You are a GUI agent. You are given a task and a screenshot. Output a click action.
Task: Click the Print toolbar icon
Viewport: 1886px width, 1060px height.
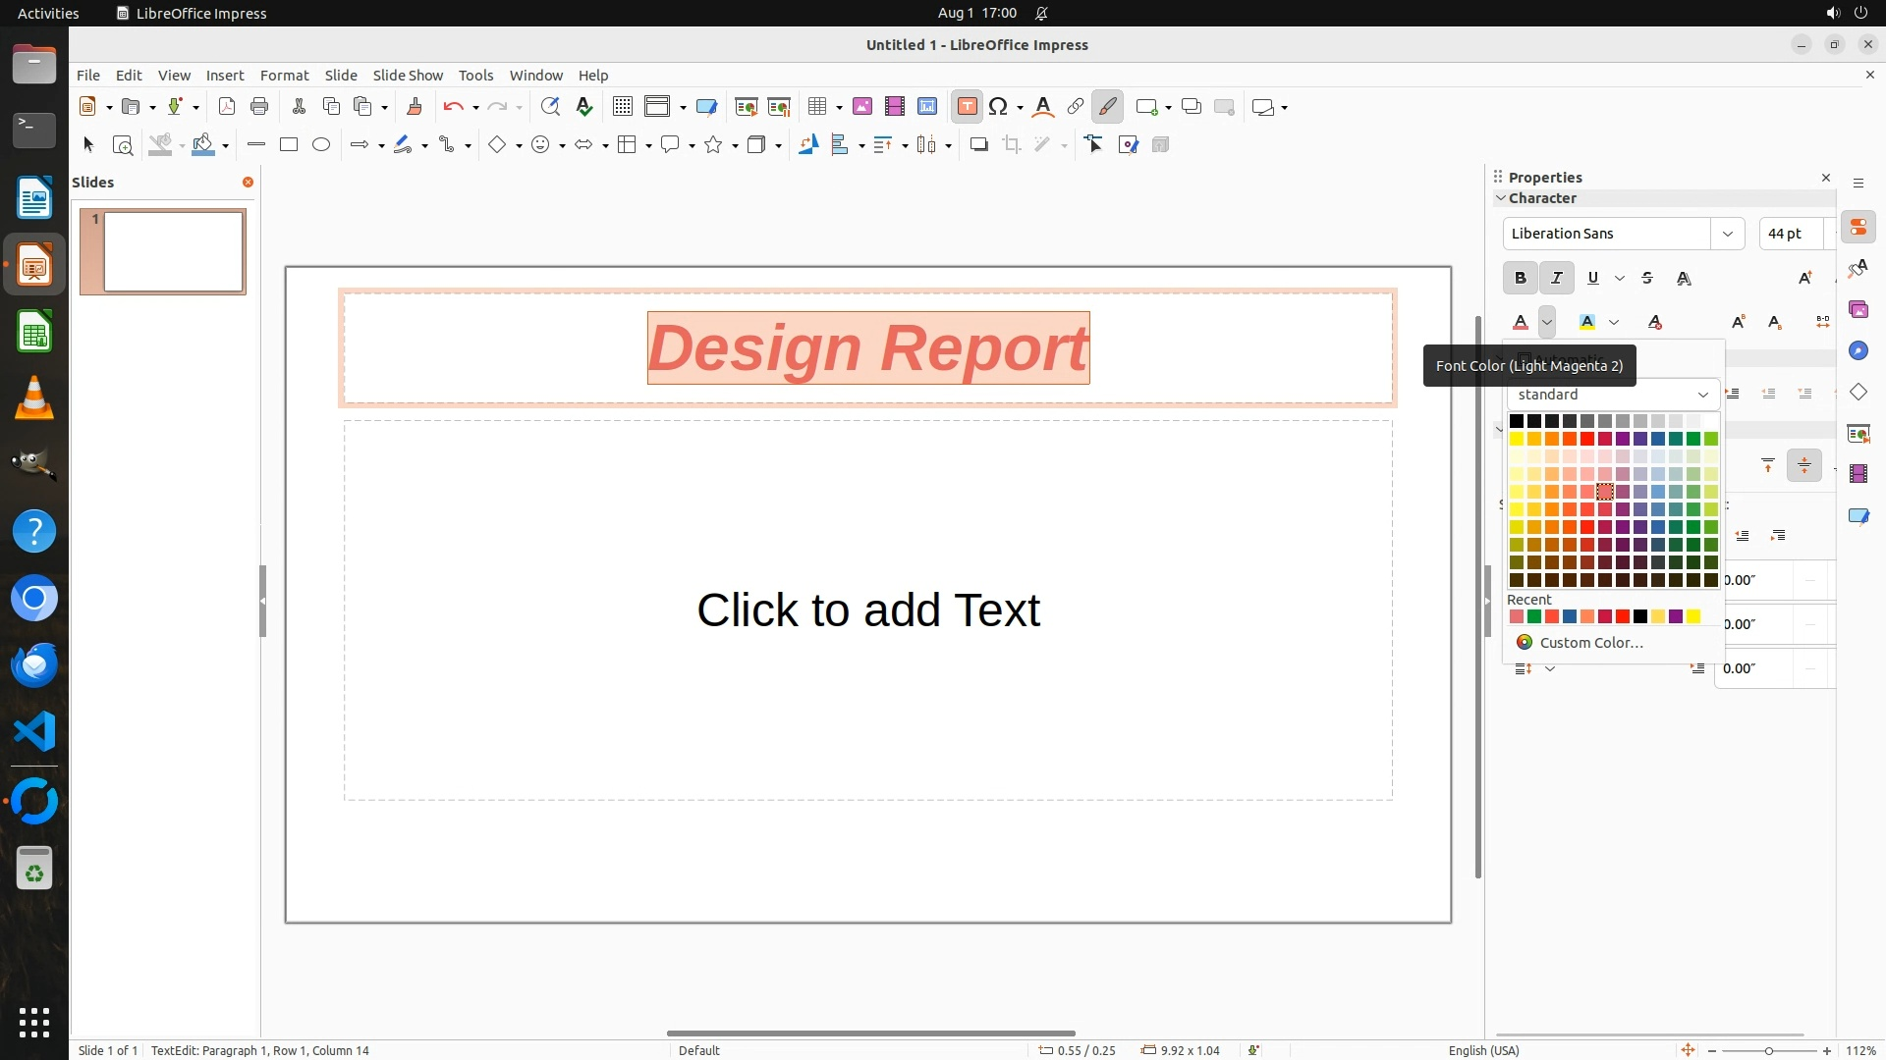pyautogui.click(x=259, y=107)
